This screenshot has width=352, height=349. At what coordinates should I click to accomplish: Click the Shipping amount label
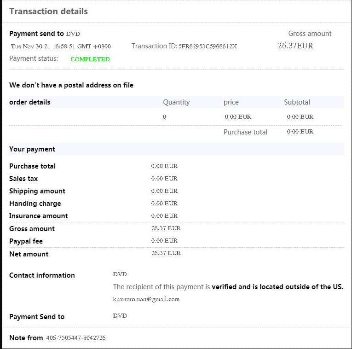[37, 191]
